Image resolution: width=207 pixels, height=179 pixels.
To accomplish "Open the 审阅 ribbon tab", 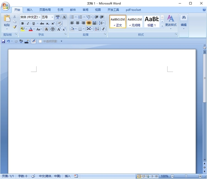I will click(x=85, y=10).
